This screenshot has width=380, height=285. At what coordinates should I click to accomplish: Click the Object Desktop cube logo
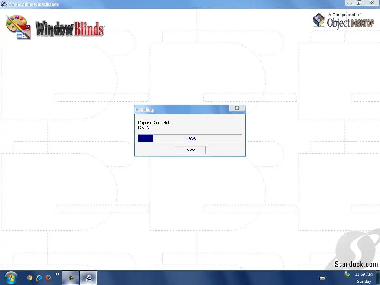point(319,20)
